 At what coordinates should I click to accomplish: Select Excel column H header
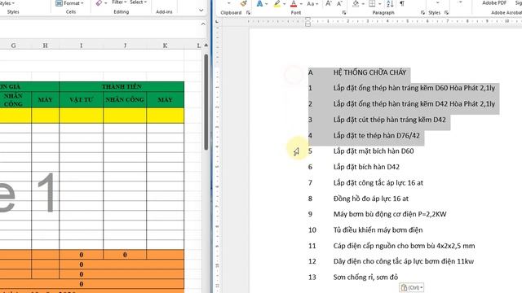(x=46, y=46)
